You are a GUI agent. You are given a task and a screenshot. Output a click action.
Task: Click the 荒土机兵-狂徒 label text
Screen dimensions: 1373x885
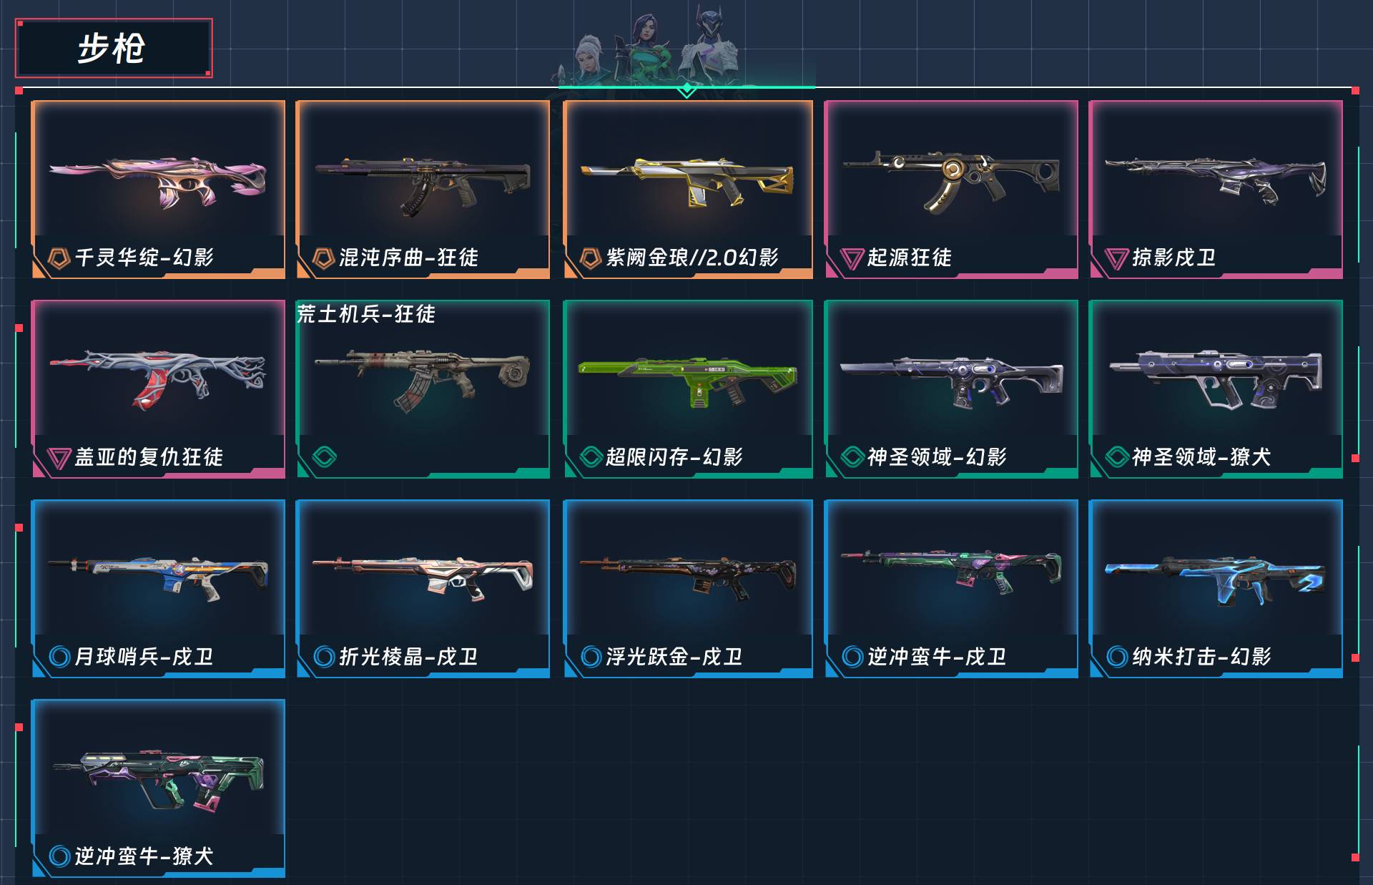pos(366,314)
